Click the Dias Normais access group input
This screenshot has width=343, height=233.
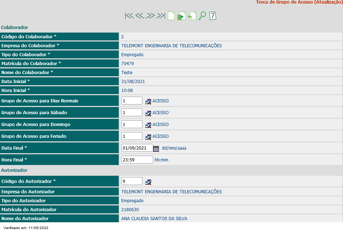[132, 101]
